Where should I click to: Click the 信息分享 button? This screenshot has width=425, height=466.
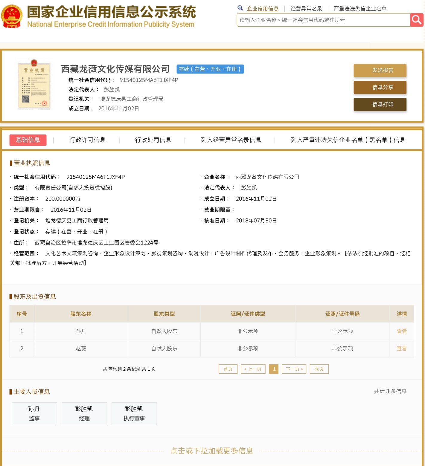coord(380,88)
